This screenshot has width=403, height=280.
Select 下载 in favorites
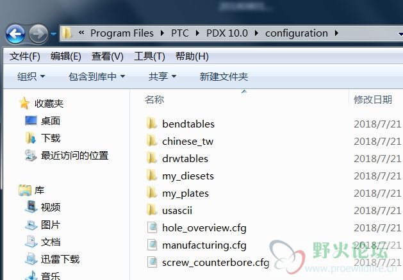(51, 138)
